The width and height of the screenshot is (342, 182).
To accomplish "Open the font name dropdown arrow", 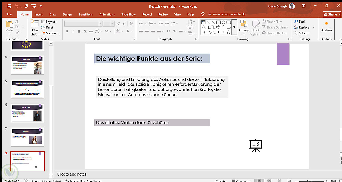I will [101, 24].
